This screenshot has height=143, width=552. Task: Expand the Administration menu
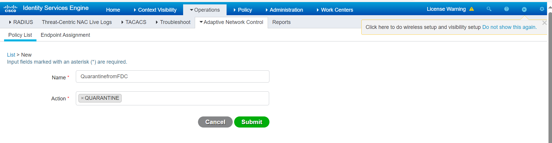point(284,10)
